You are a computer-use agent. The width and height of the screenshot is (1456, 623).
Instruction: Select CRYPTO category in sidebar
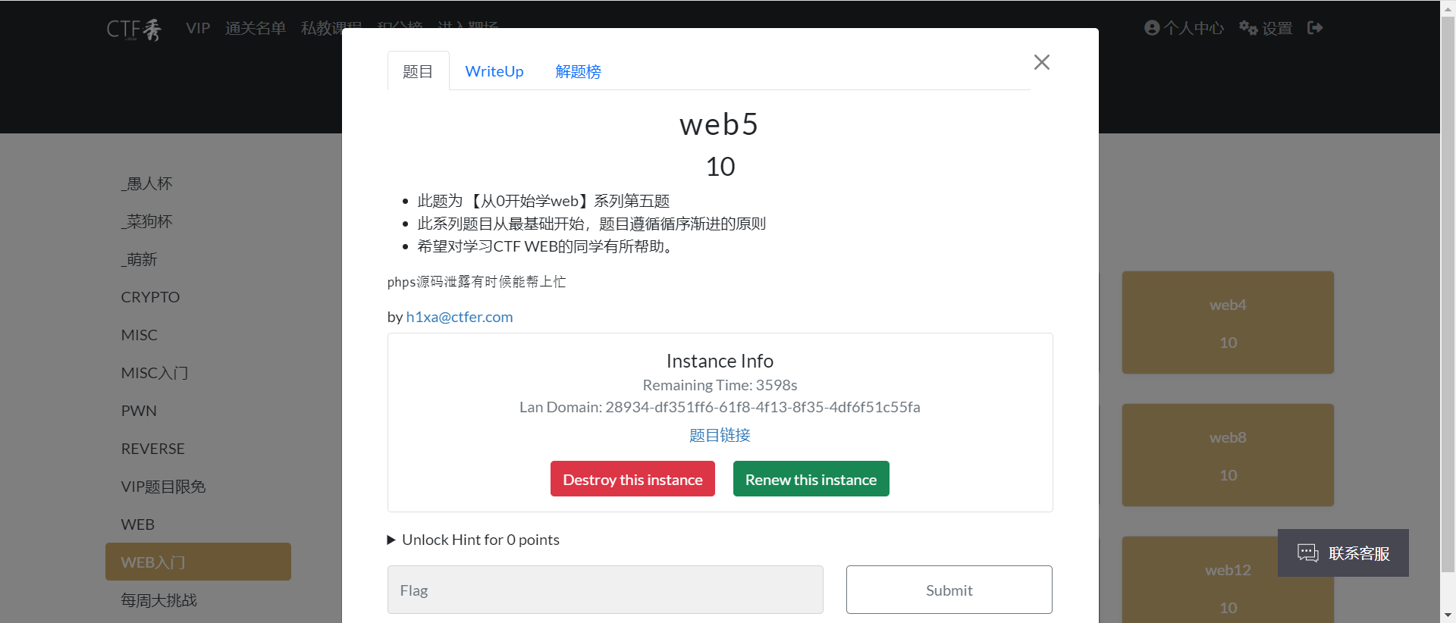(150, 297)
